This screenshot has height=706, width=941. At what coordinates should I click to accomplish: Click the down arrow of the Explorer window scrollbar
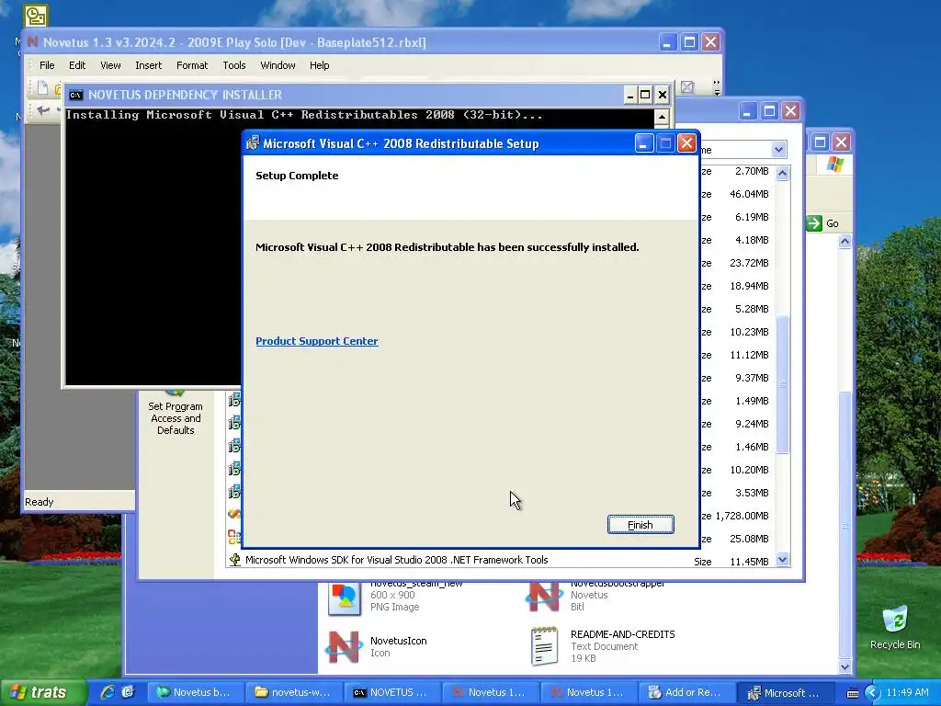click(845, 666)
